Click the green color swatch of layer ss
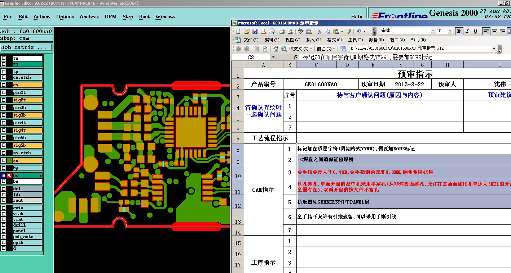The height and width of the screenshot is (273, 511). [x=9, y=160]
